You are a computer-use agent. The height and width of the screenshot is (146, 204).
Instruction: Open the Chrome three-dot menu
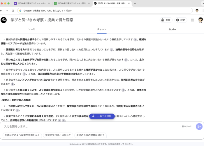[x=203, y=11]
